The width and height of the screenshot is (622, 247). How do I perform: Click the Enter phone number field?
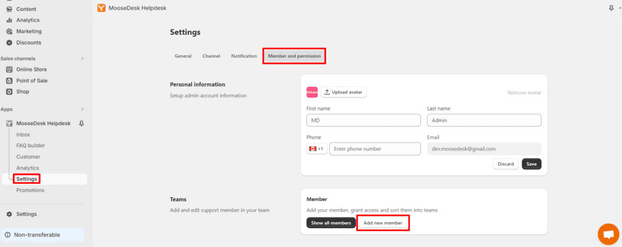coord(375,149)
